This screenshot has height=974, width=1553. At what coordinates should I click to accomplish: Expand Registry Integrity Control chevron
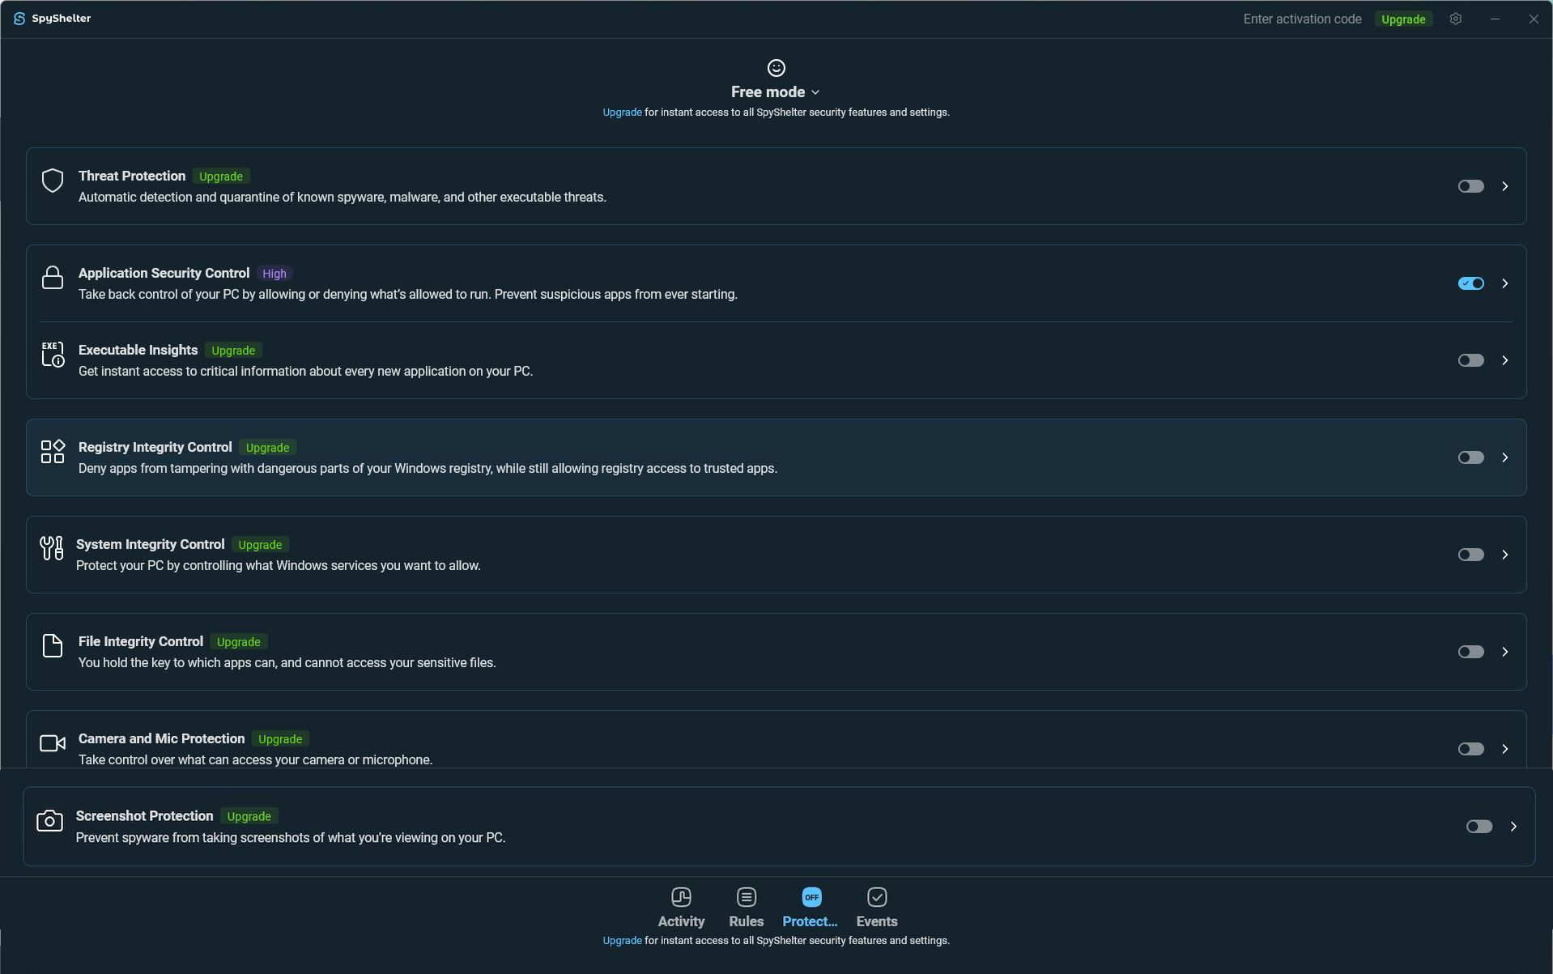1505,457
